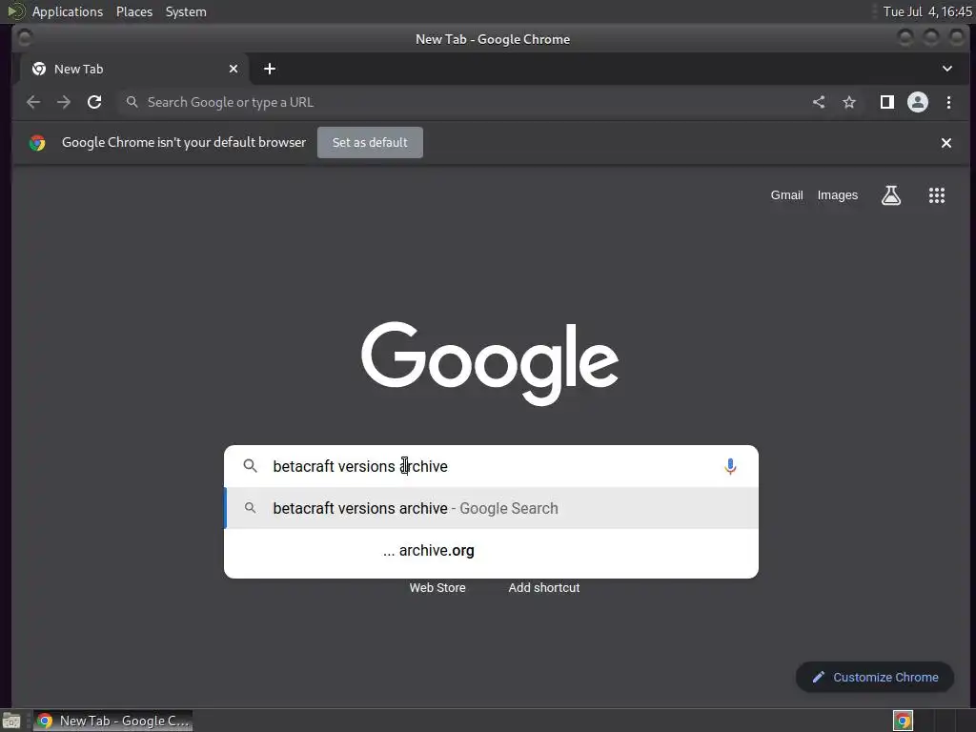
Task: Click Chrome icon in bottom-right panel tray
Action: pos(903,721)
